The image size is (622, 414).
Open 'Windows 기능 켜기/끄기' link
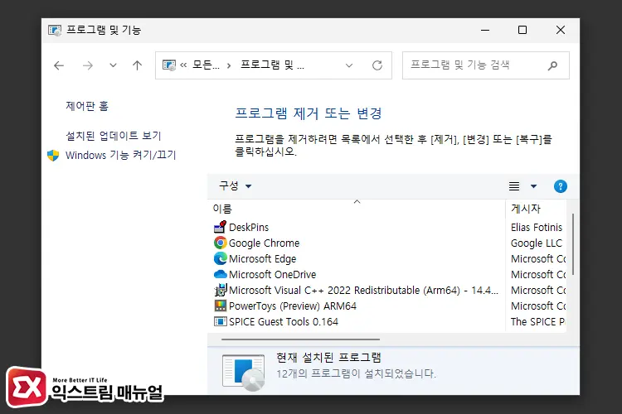click(120, 155)
